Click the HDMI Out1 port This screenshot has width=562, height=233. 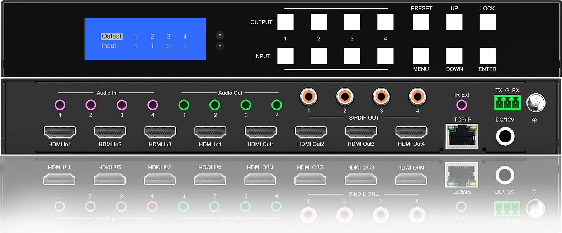tap(260, 132)
